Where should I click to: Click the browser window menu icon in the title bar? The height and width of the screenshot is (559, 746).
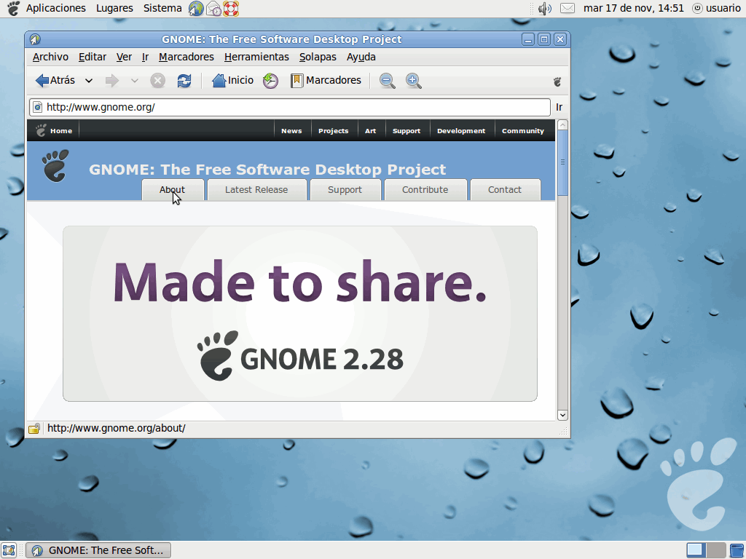click(35, 39)
